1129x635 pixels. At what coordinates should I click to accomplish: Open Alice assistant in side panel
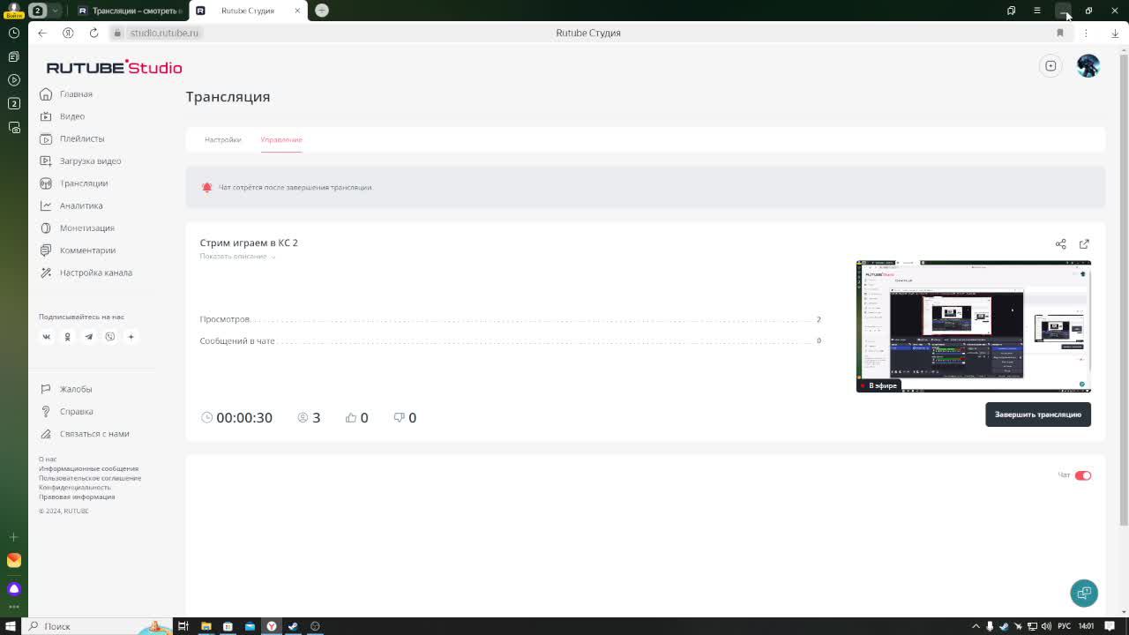(x=14, y=589)
